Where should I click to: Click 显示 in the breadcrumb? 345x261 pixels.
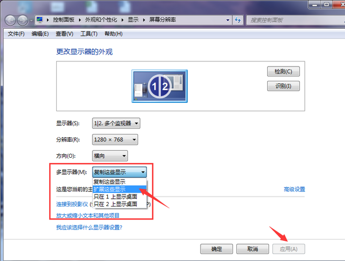[x=133, y=20]
